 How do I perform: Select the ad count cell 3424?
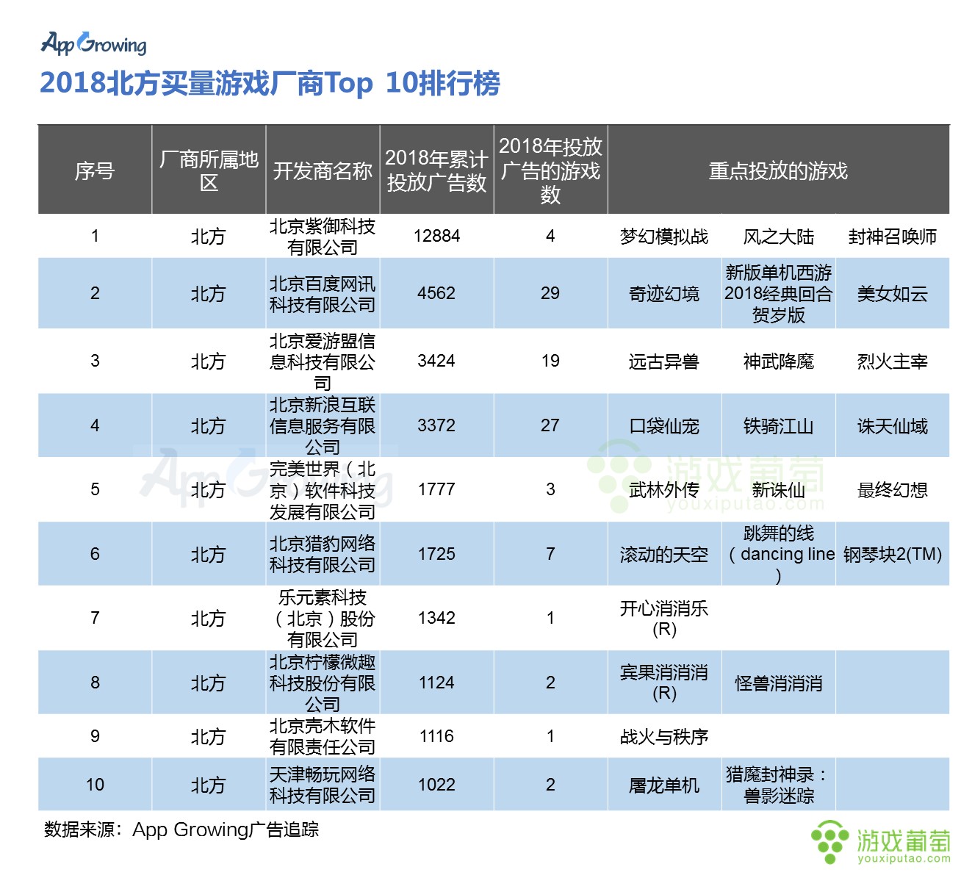(x=436, y=361)
